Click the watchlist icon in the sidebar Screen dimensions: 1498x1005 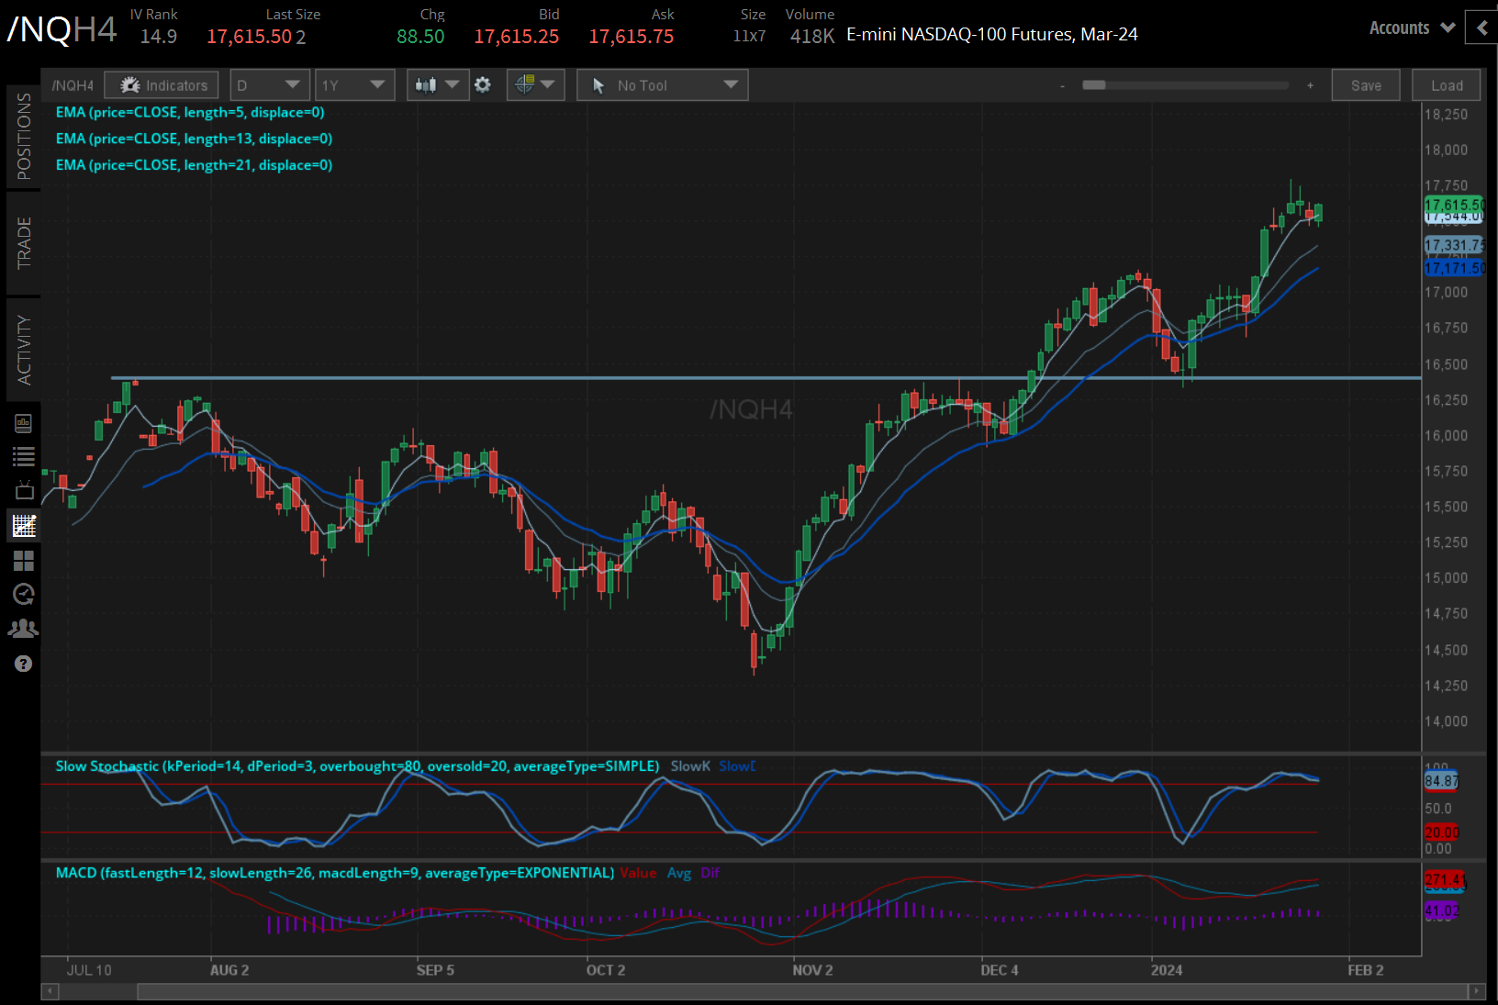[23, 456]
